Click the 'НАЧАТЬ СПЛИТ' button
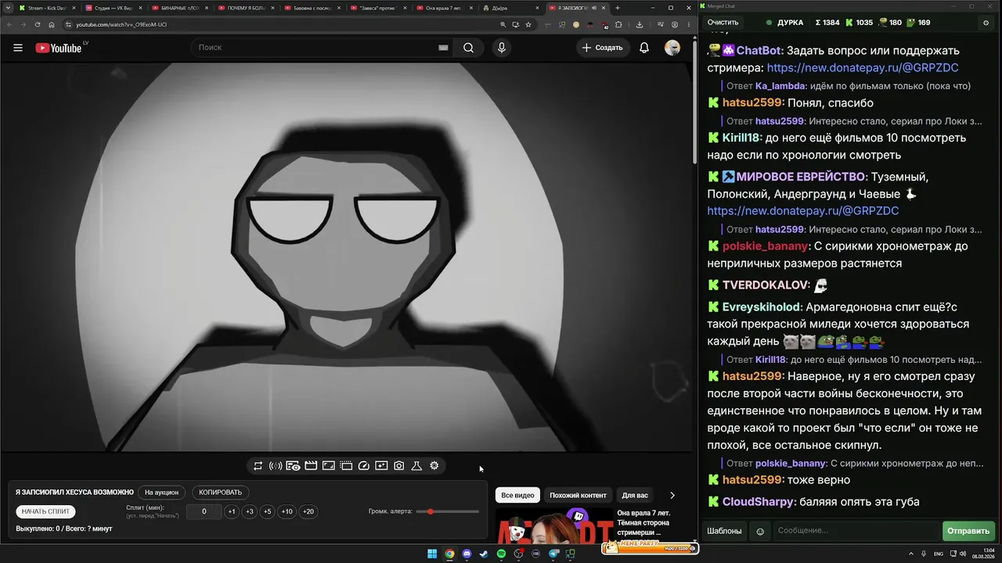 46,511
